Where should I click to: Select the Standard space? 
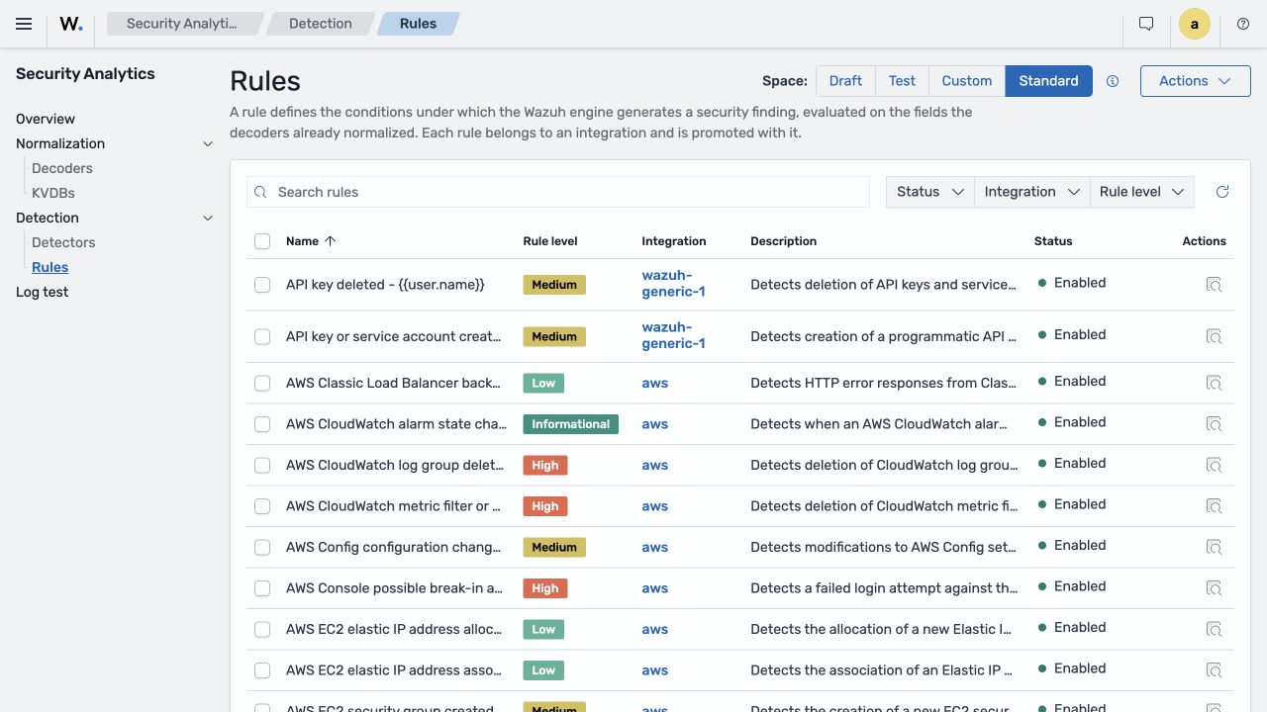(1049, 81)
